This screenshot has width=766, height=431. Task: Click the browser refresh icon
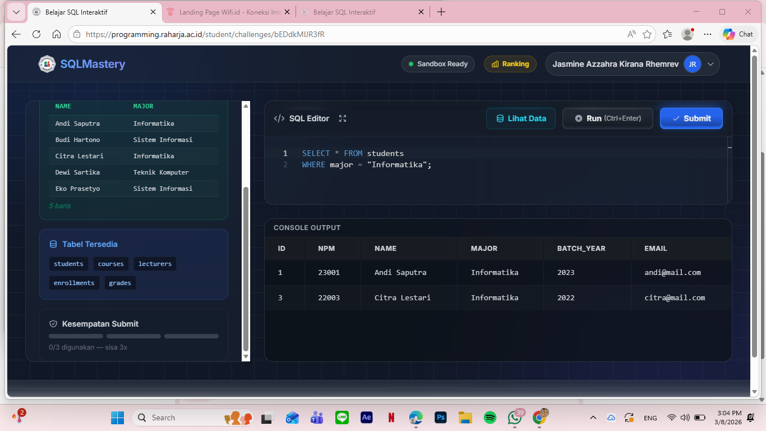point(36,34)
